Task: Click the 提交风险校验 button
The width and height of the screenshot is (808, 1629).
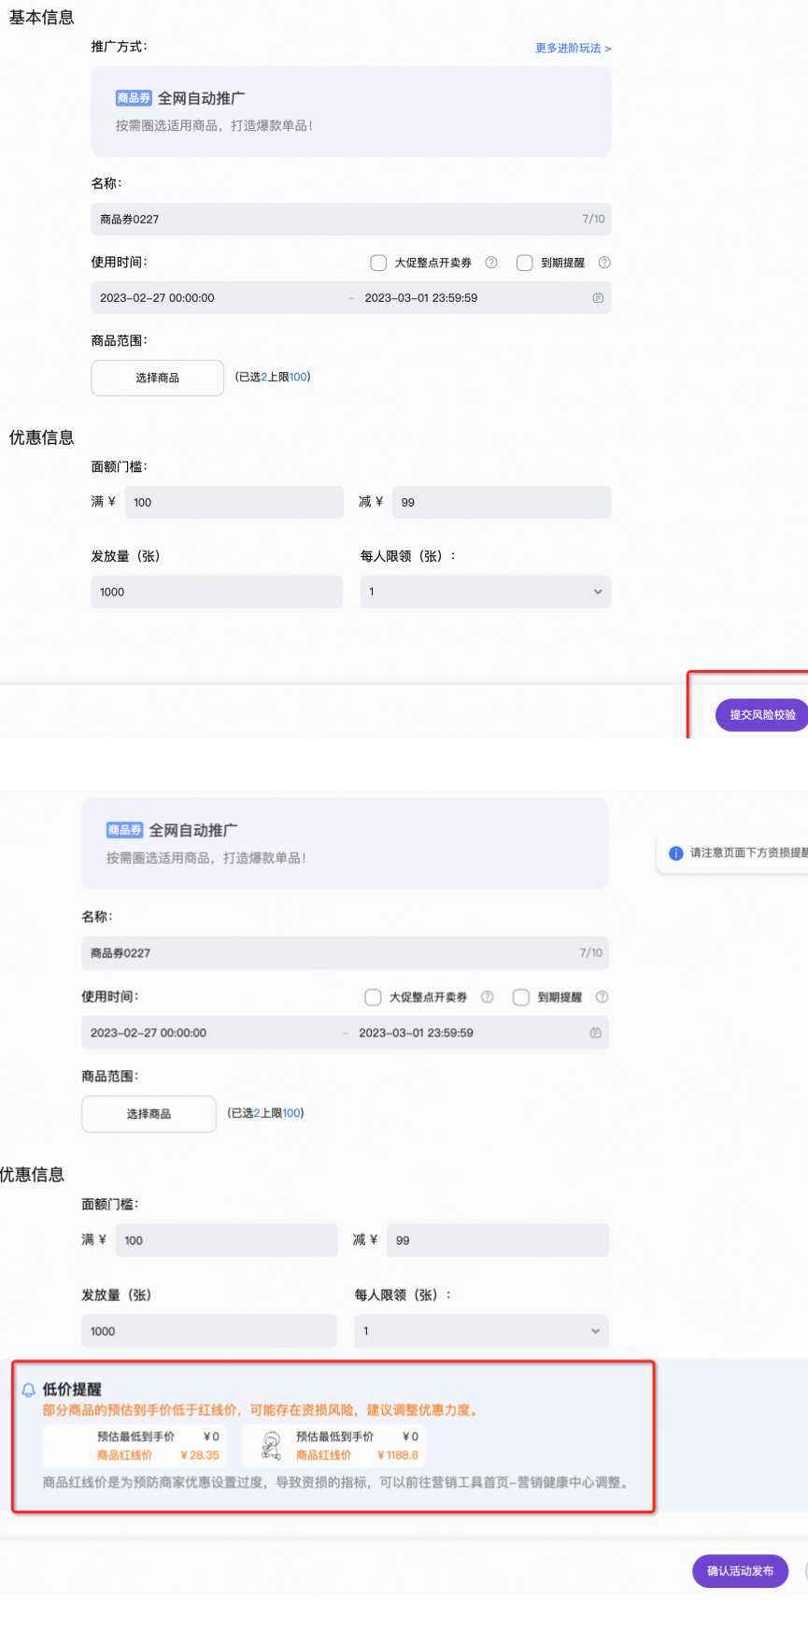Action: coord(762,715)
